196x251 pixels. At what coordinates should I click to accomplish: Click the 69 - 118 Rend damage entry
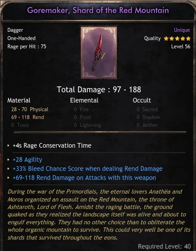[27, 117]
